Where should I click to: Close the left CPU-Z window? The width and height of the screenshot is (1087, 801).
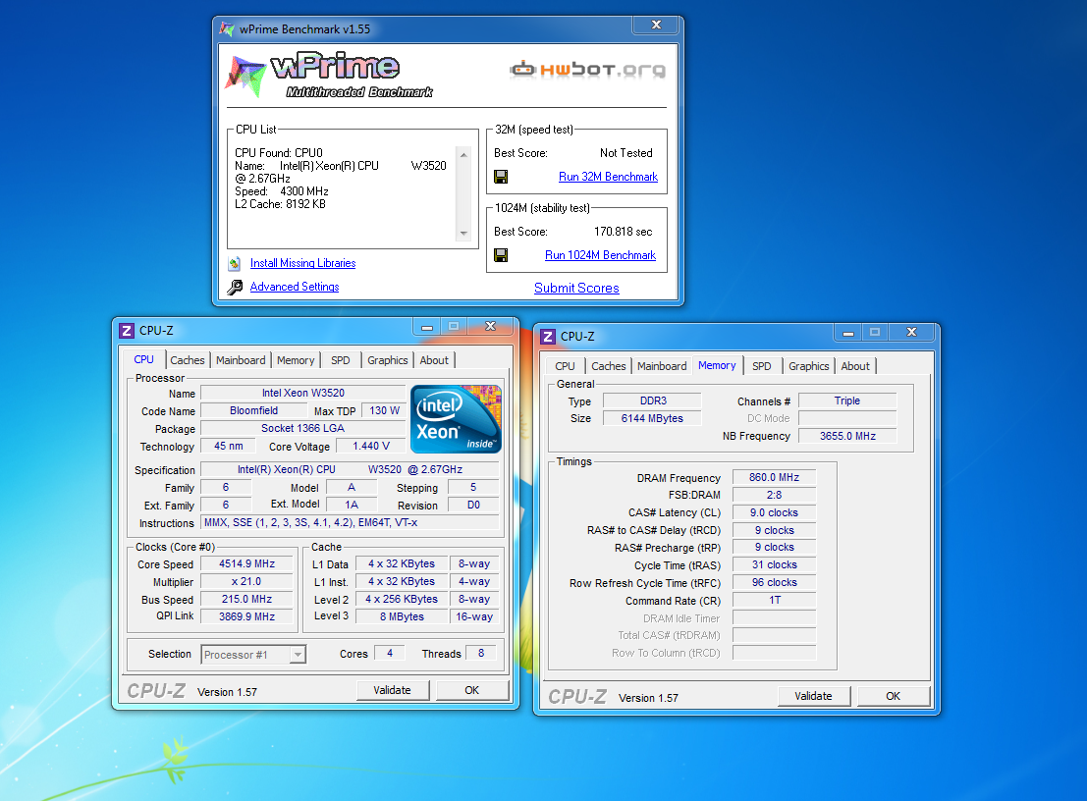(490, 326)
